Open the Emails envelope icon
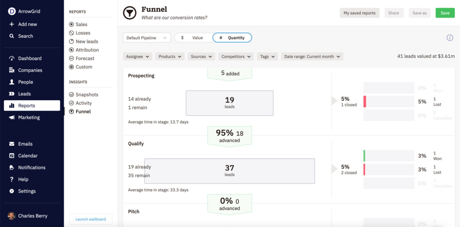The width and height of the screenshot is (460, 227). coord(12,144)
